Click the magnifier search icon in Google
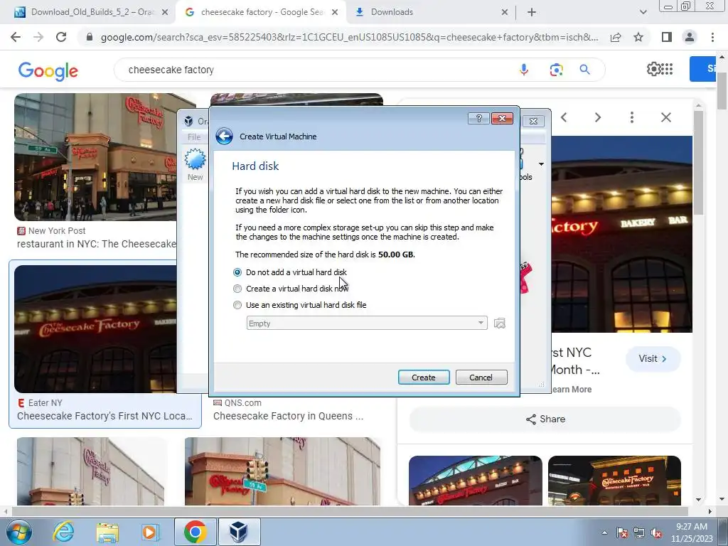Viewport: 728px width, 546px height. click(584, 70)
